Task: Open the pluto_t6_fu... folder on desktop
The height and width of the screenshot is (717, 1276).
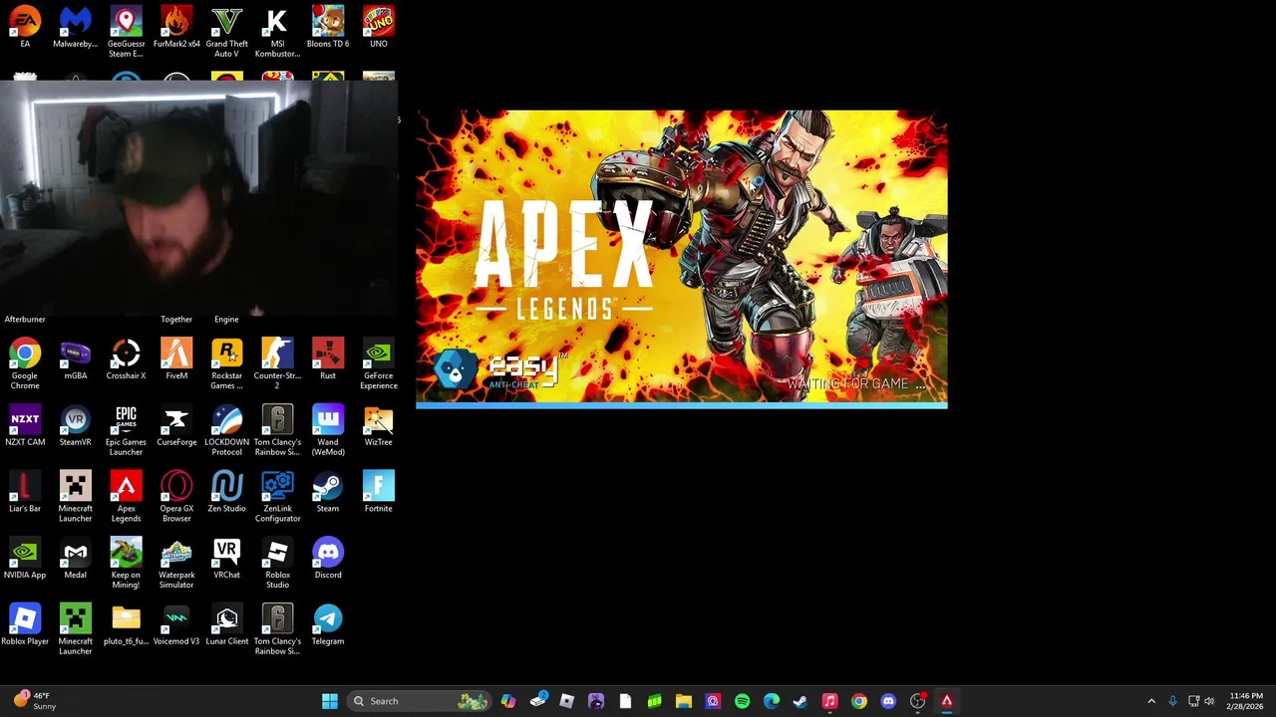Action: (126, 625)
